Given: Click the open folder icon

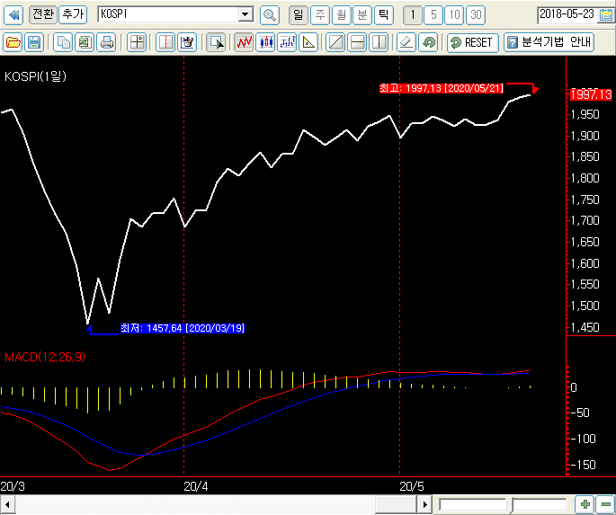Looking at the screenshot, I should [13, 42].
